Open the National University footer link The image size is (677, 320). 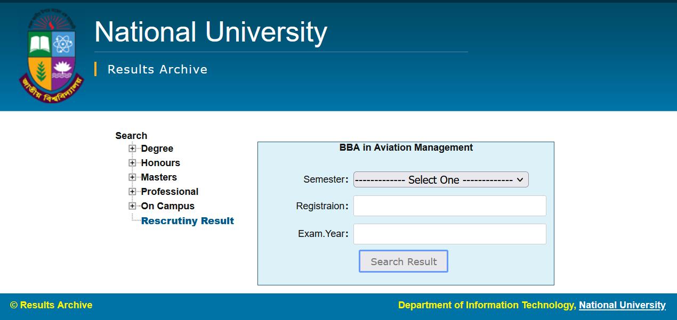click(622, 305)
